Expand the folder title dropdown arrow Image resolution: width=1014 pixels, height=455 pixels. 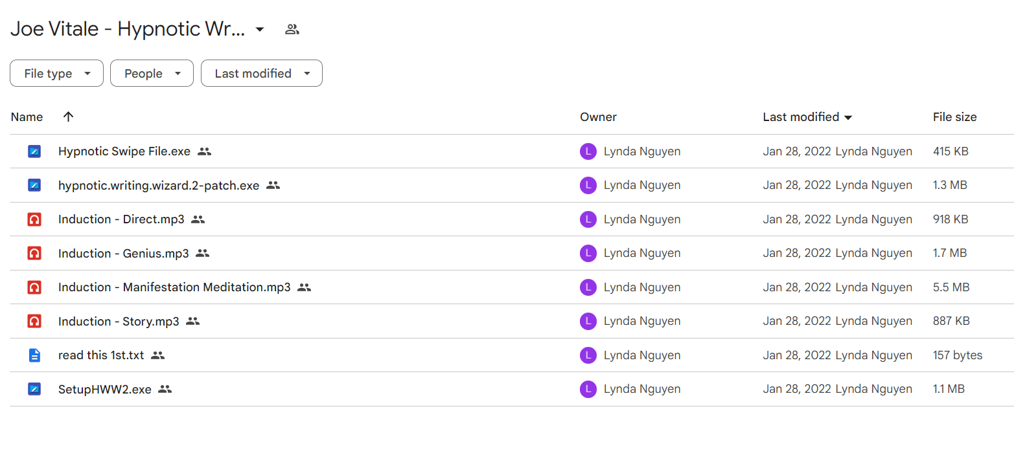click(260, 29)
